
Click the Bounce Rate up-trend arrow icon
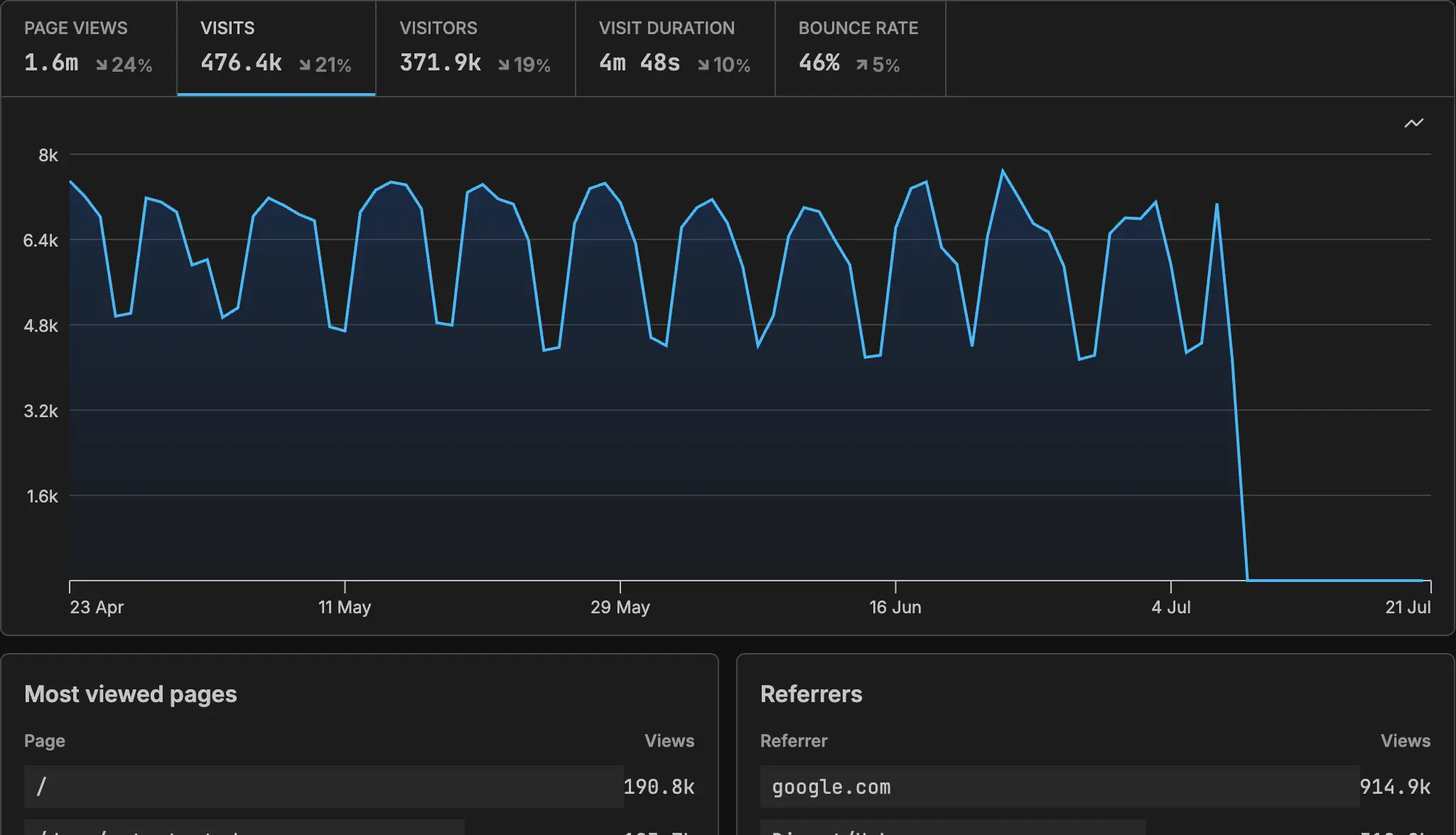pyautogui.click(x=862, y=65)
